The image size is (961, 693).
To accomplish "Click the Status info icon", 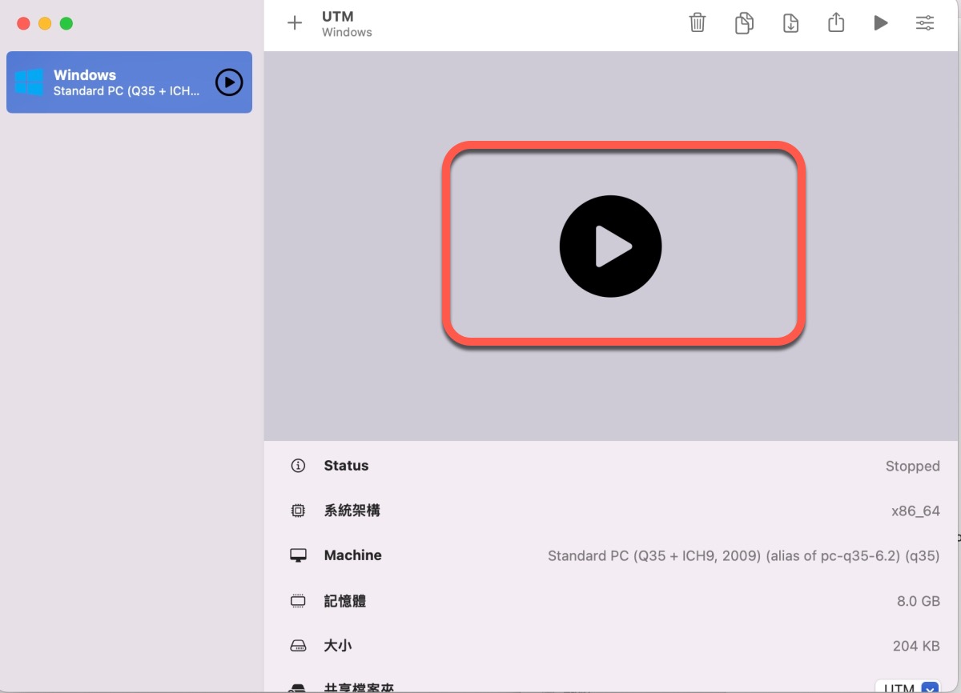I will 298,466.
